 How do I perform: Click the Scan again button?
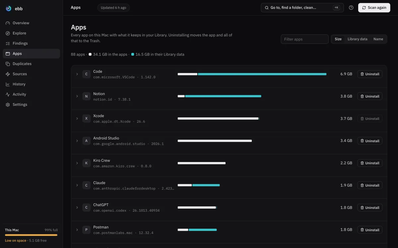[x=374, y=8]
